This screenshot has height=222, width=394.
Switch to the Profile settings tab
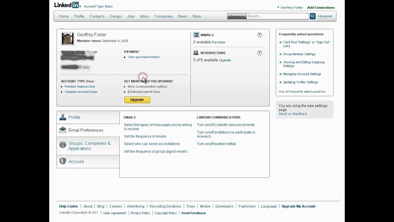coord(88,117)
